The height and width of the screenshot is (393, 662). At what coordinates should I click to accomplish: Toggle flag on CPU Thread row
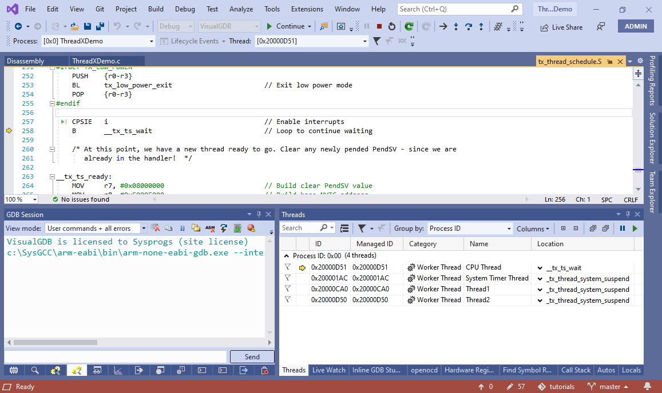click(287, 267)
